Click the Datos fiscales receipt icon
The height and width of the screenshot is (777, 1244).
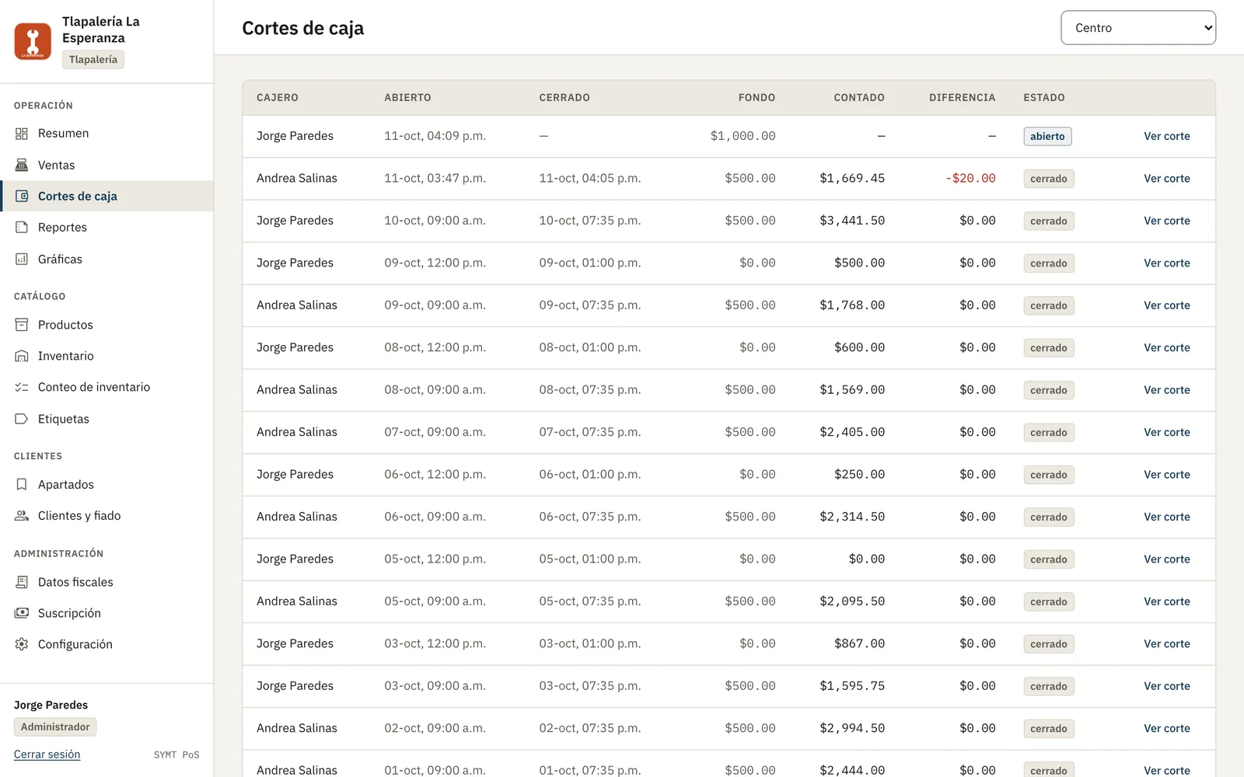(x=22, y=582)
